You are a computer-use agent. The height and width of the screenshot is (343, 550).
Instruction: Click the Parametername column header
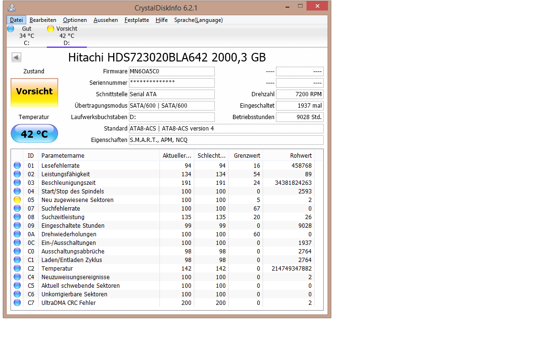[98, 155]
